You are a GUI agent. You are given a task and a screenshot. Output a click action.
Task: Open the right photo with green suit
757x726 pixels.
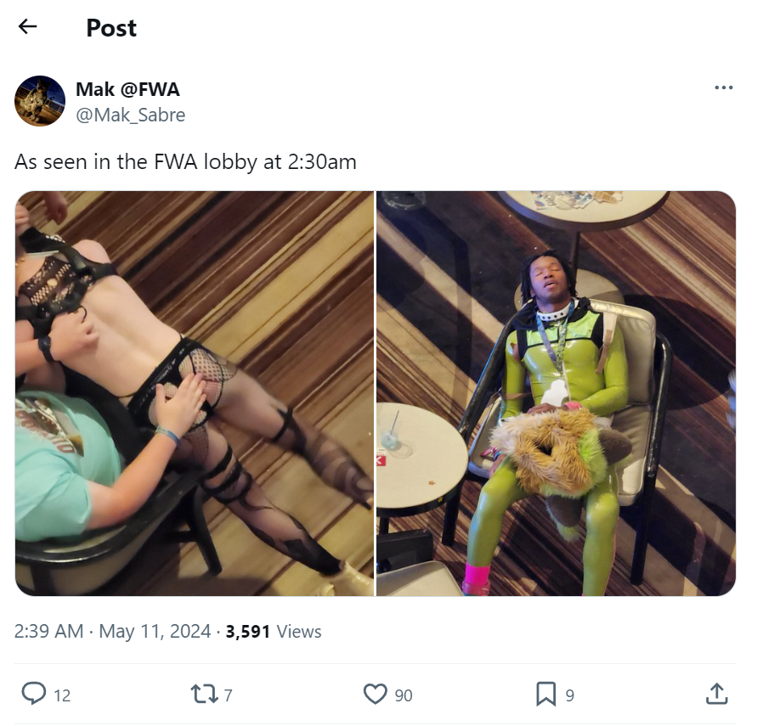click(x=556, y=393)
